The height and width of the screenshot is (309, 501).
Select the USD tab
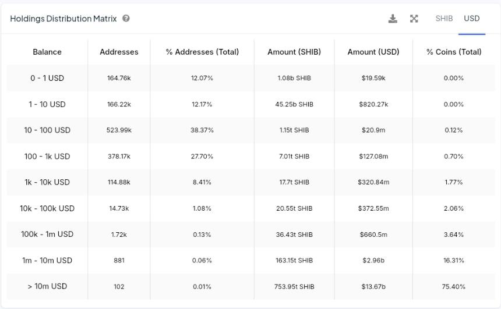[472, 19]
